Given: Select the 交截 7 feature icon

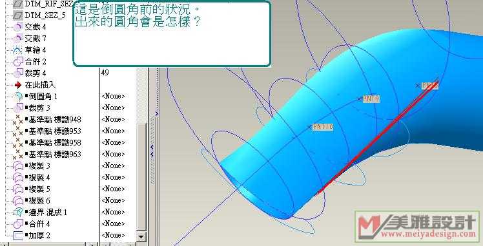Looking at the screenshot, I should (x=18, y=39).
